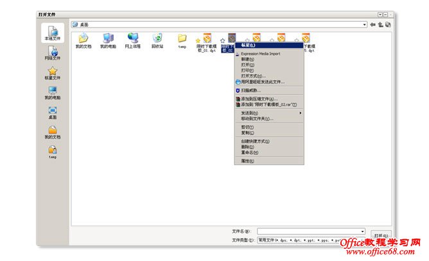The image size is (429, 261).
Task: Open 我的电脑 in the left sidebar
Action: click(x=53, y=93)
